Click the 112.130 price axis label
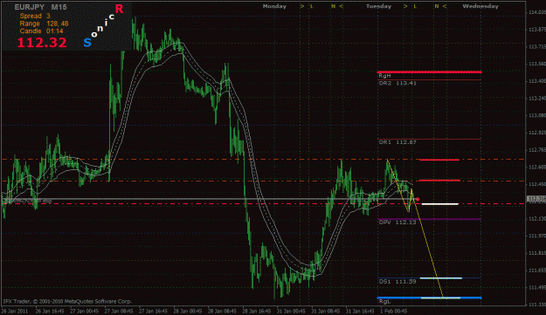546x315 pixels. [x=537, y=219]
